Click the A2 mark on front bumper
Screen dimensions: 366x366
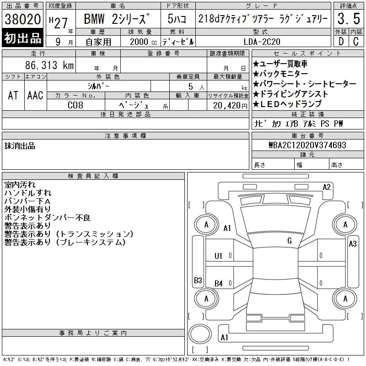coord(327,187)
